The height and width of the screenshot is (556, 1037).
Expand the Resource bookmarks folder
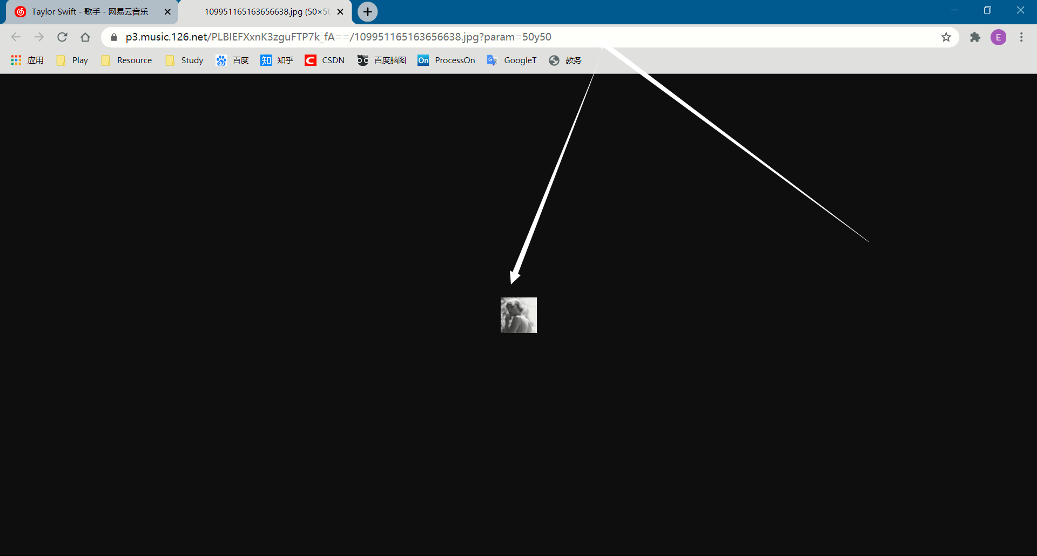coord(127,60)
